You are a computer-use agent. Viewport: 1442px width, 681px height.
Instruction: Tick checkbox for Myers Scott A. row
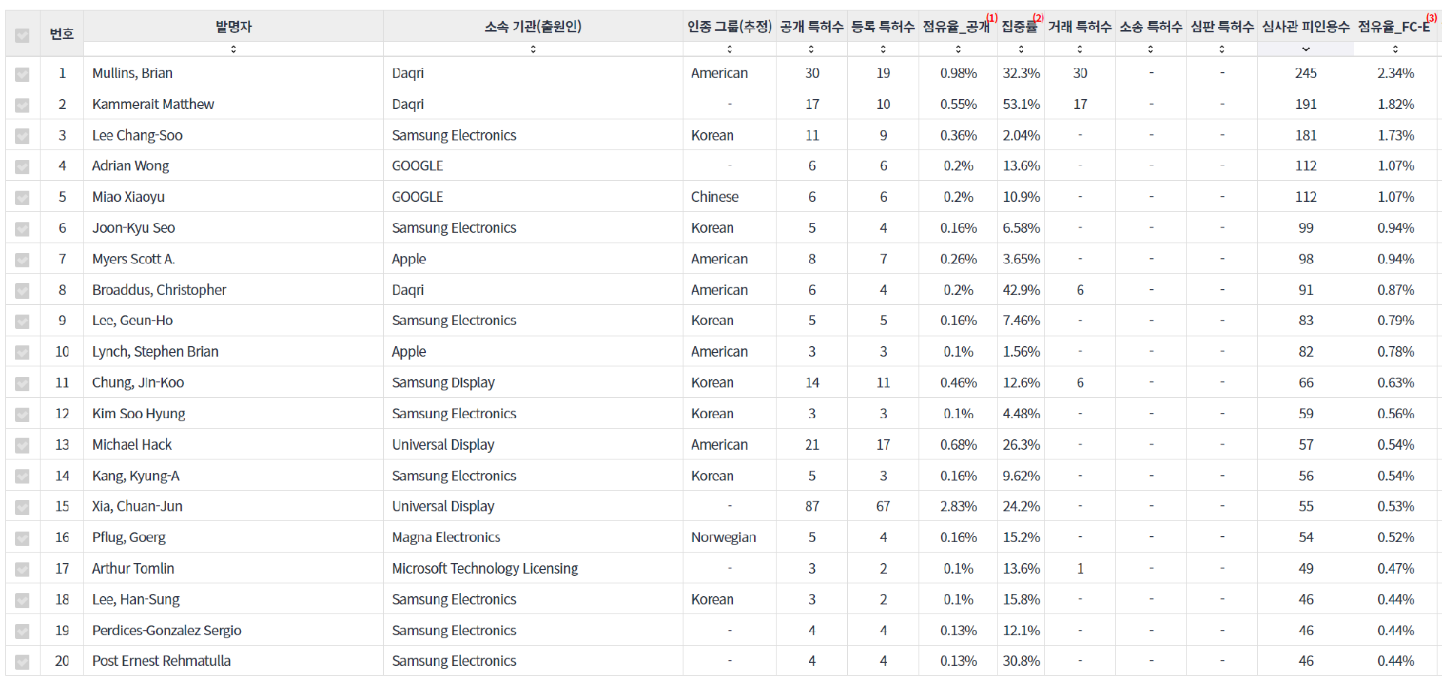tap(23, 260)
